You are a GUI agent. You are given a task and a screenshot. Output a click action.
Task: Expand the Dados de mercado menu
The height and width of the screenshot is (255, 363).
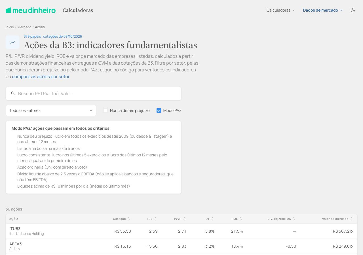[x=323, y=10]
